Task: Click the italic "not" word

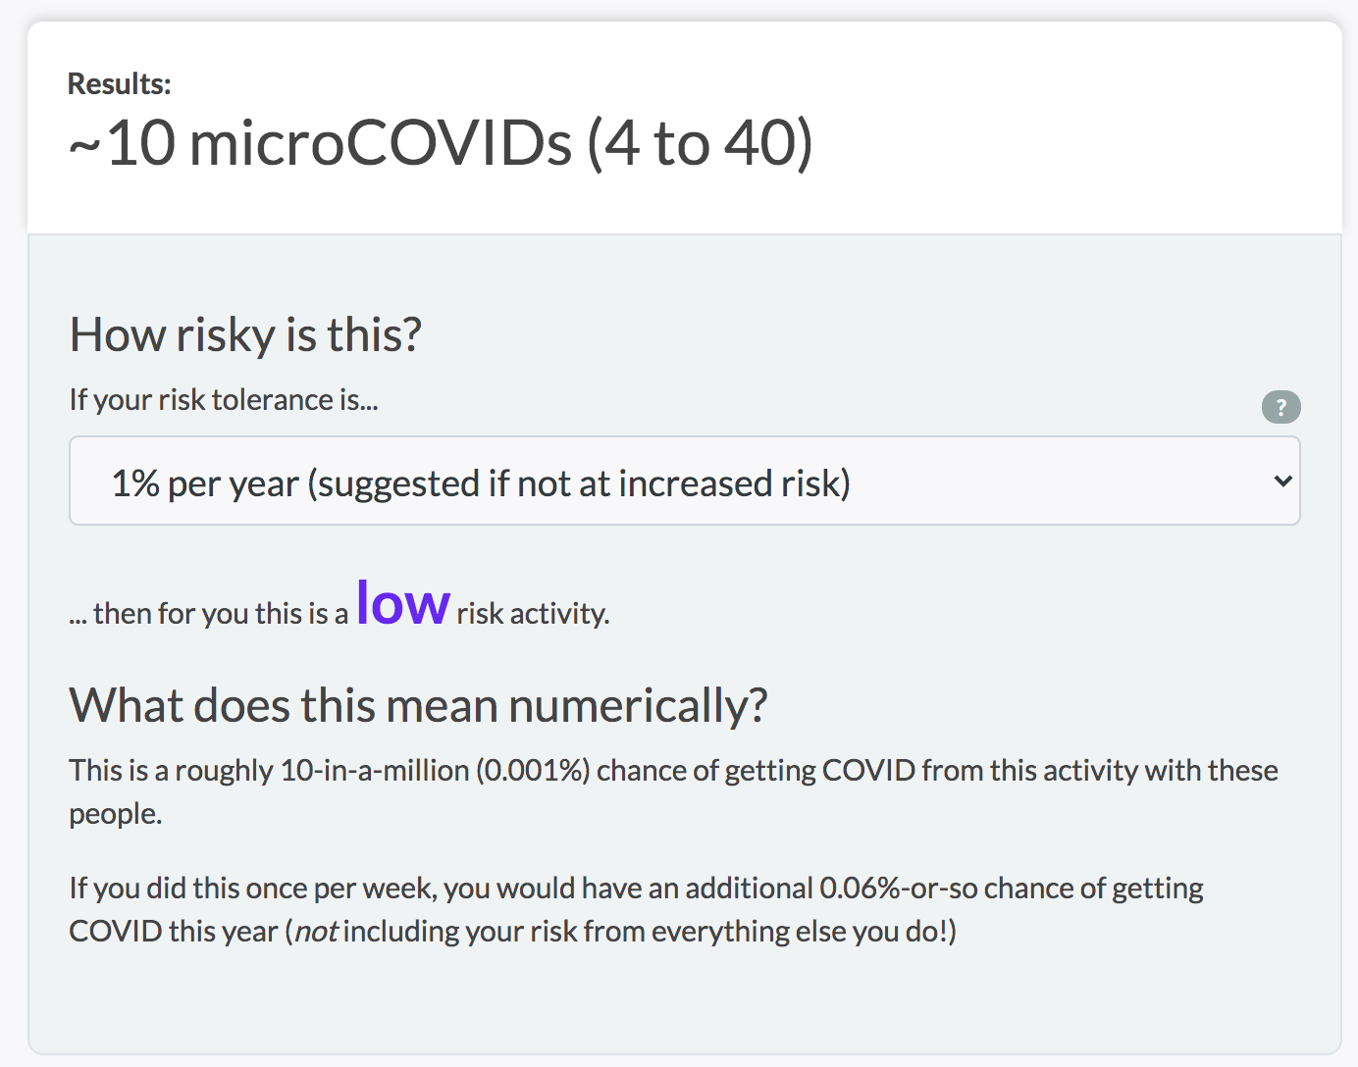Action: (x=316, y=932)
